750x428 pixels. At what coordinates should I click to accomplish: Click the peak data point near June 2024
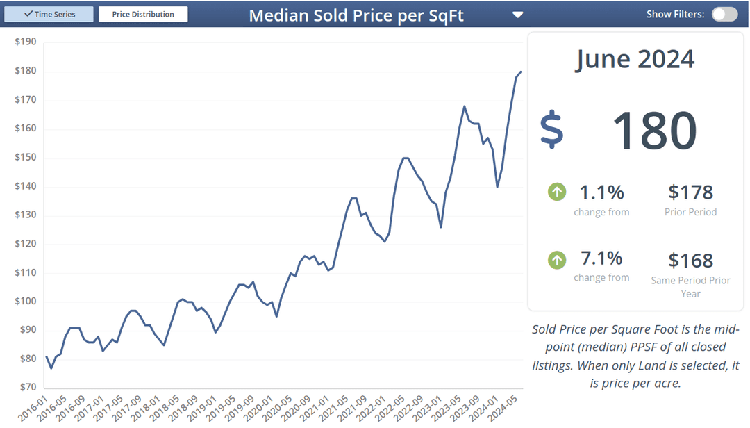pyautogui.click(x=521, y=72)
